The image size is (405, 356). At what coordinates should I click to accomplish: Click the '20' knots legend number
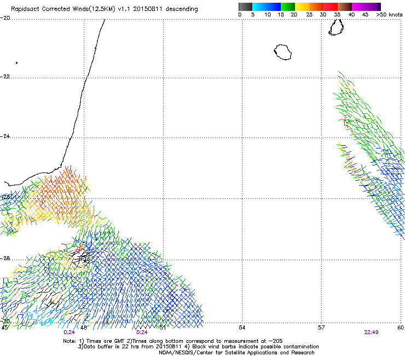click(294, 15)
